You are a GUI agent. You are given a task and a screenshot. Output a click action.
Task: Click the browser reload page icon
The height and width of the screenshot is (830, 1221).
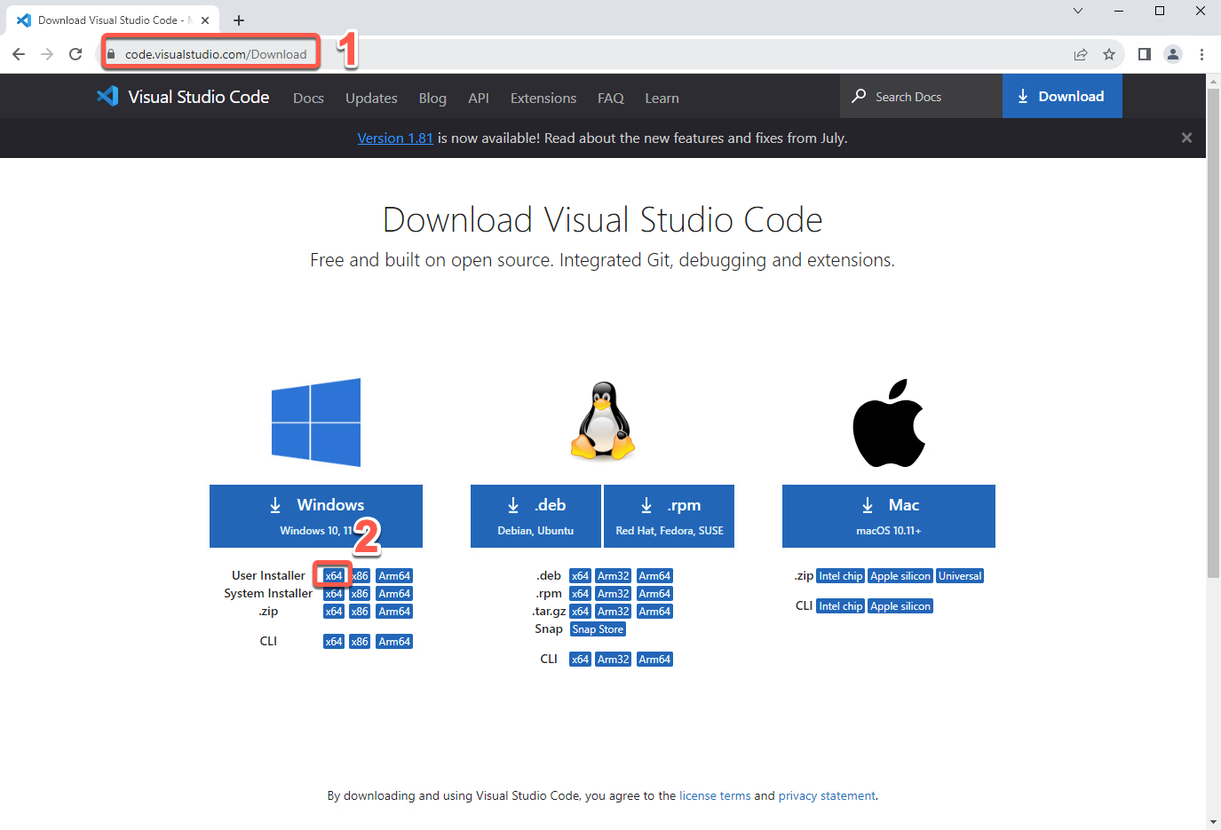(x=75, y=54)
